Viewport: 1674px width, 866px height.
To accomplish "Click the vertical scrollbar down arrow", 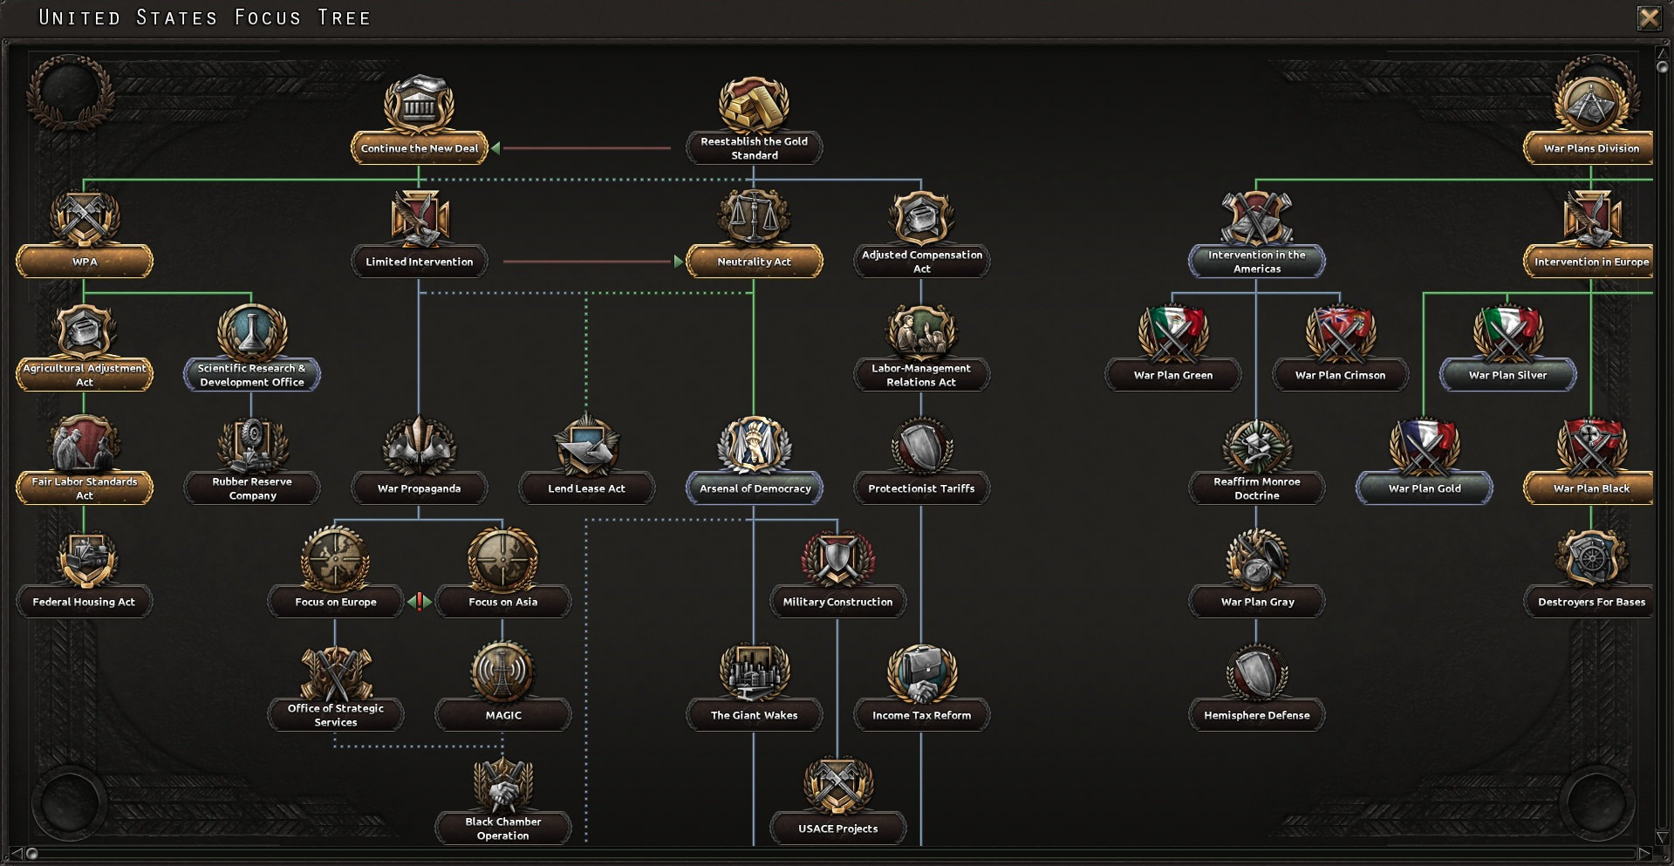I will [x=1663, y=837].
